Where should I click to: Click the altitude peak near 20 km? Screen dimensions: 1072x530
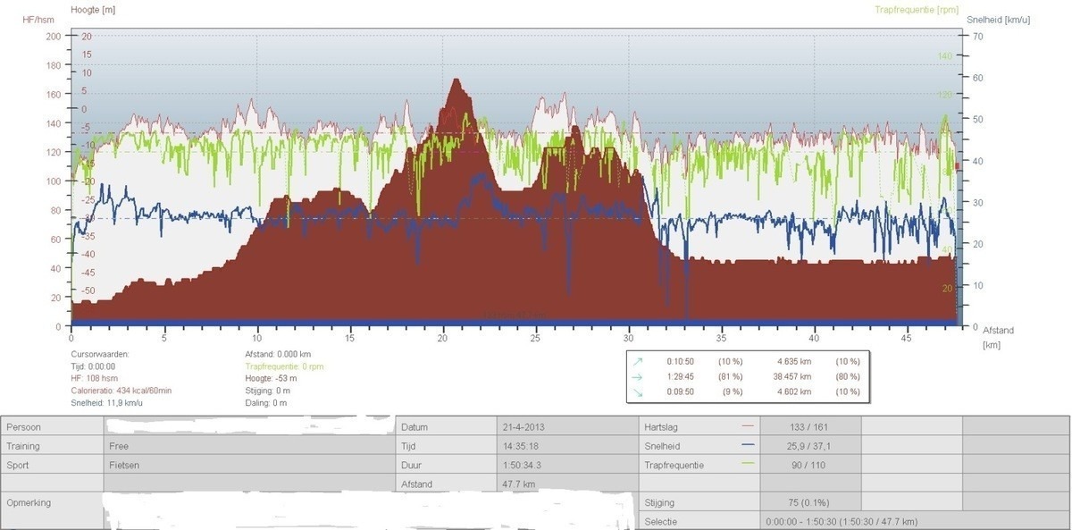point(456,80)
